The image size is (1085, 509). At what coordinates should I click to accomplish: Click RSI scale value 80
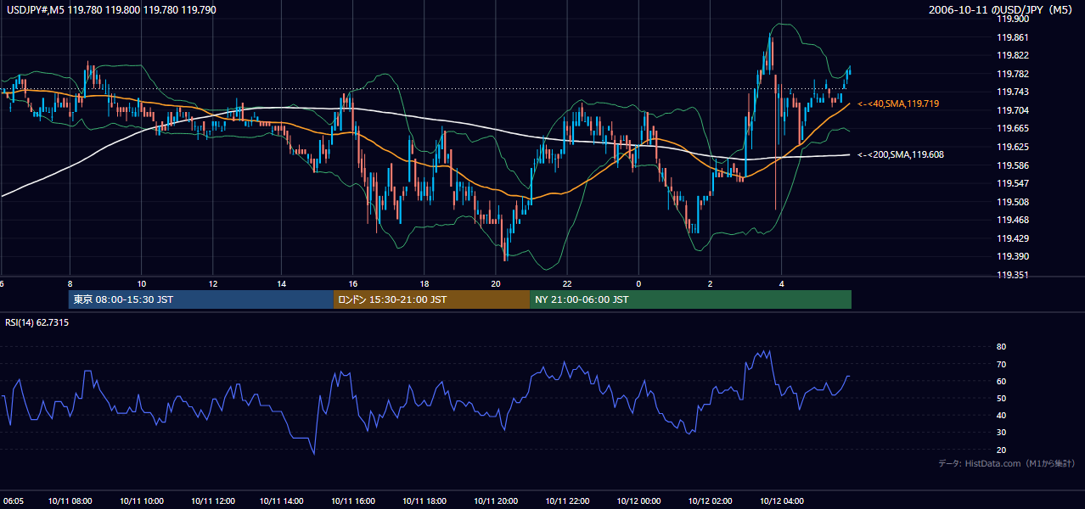point(1001,347)
